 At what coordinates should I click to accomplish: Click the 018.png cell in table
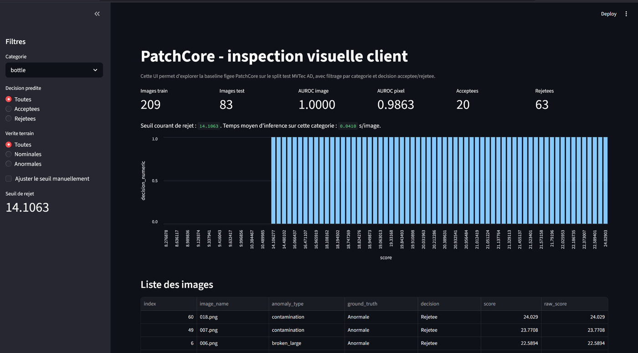[x=233, y=317]
